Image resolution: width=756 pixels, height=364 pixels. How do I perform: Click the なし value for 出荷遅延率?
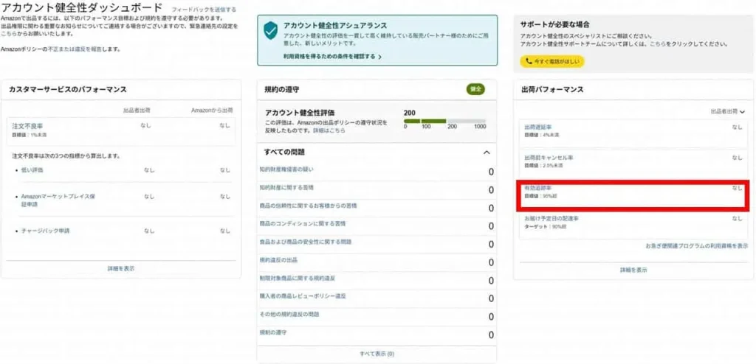pos(738,127)
